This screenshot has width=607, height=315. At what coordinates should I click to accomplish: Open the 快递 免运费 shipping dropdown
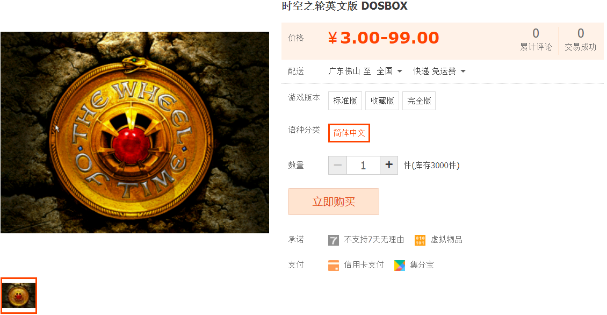coord(439,71)
